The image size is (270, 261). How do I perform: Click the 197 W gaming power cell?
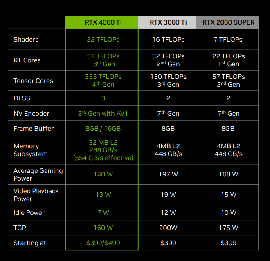(x=168, y=174)
